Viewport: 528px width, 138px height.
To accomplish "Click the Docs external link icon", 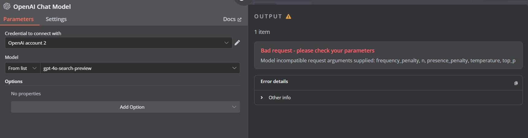I will pos(239,20).
